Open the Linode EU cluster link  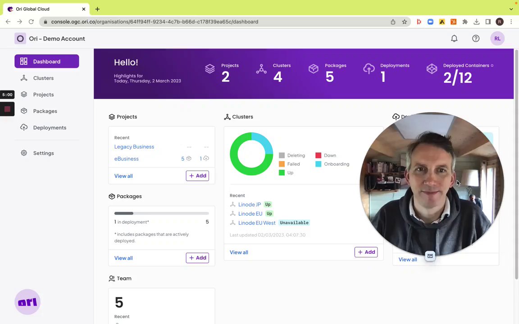pyautogui.click(x=250, y=214)
